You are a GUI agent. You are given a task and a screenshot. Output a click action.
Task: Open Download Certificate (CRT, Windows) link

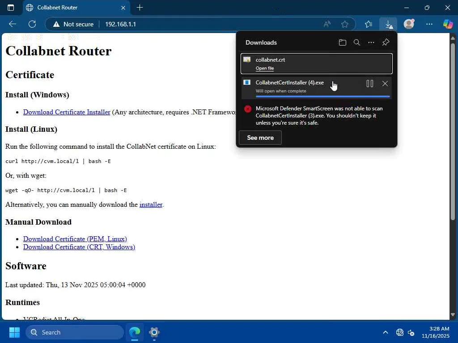79,247
